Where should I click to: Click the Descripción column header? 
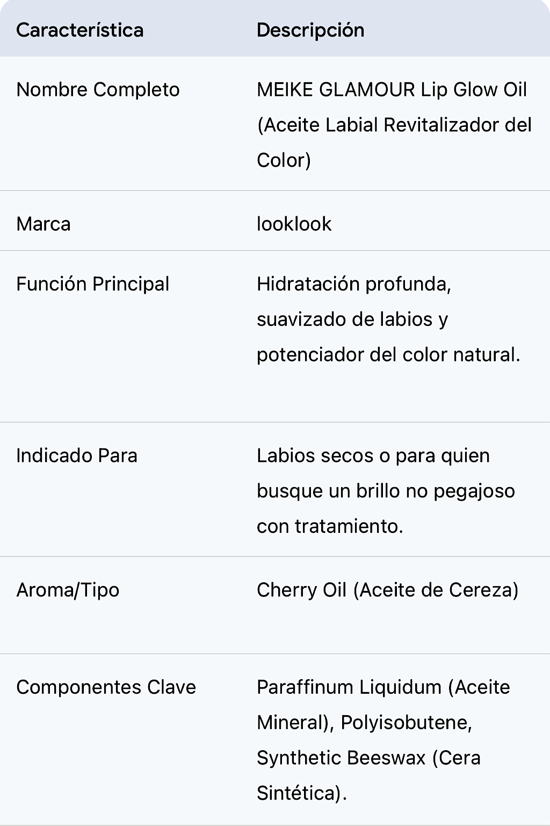tap(310, 30)
